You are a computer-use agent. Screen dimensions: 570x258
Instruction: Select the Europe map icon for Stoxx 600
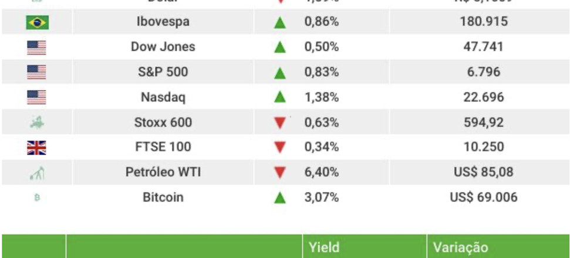(36, 123)
